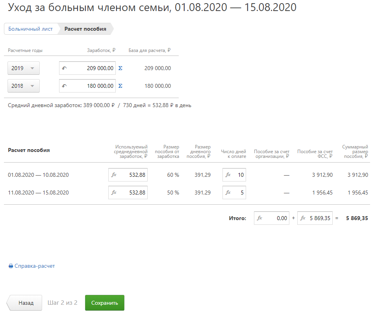Save with the Сохранить button
The height and width of the screenshot is (313, 376).
(105, 303)
